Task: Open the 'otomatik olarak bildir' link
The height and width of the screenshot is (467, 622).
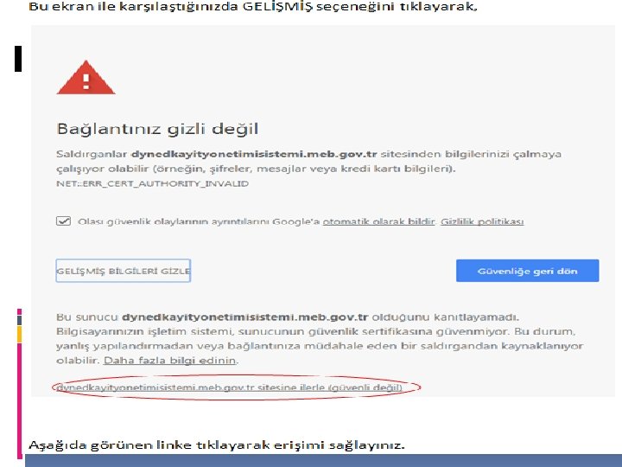Action: click(379, 221)
